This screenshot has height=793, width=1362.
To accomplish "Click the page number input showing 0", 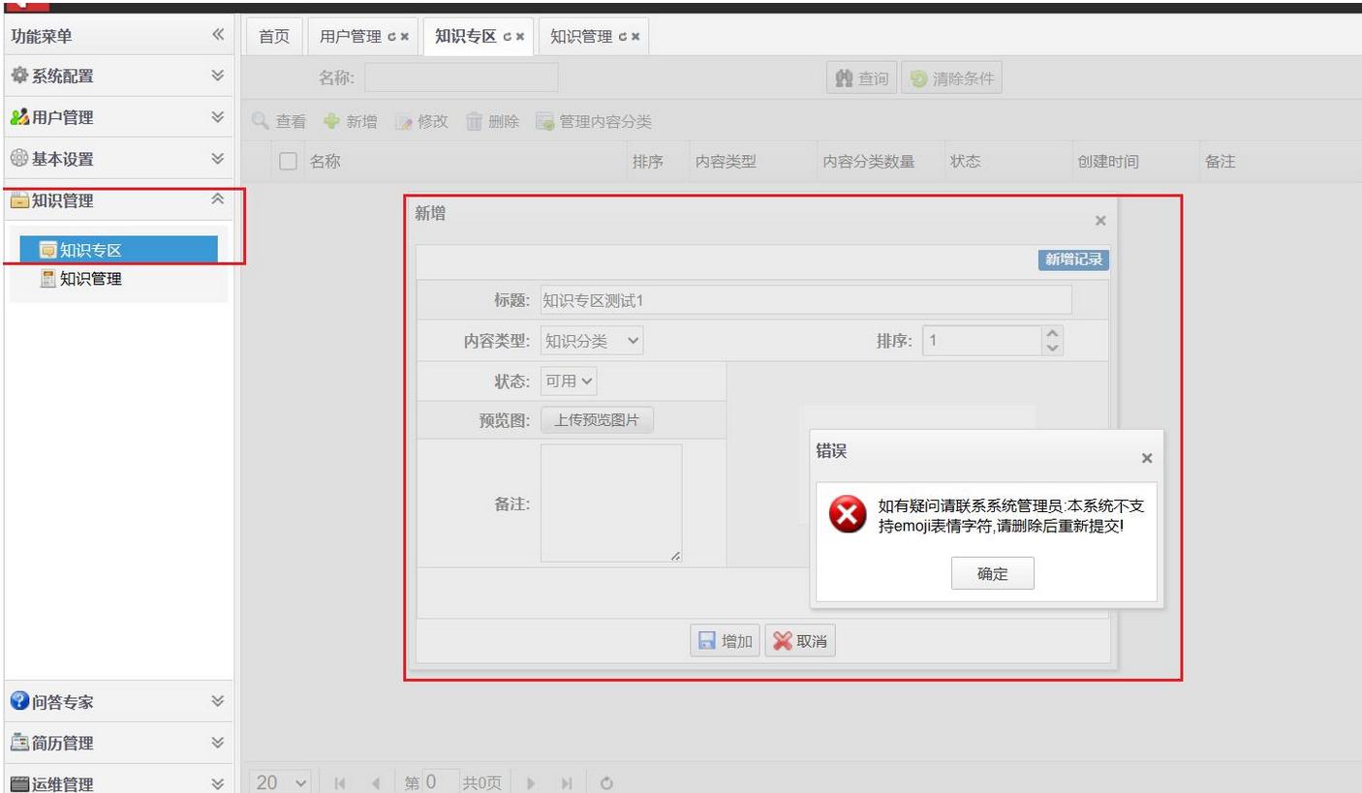I will tap(440, 781).
